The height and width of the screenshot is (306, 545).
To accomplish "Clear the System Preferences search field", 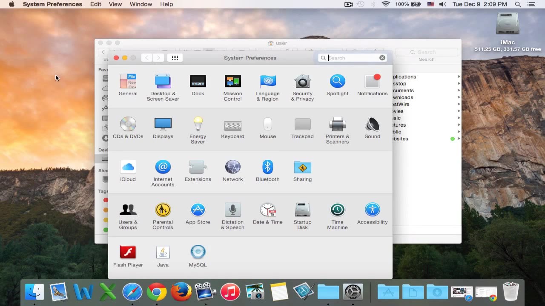I will (x=382, y=58).
